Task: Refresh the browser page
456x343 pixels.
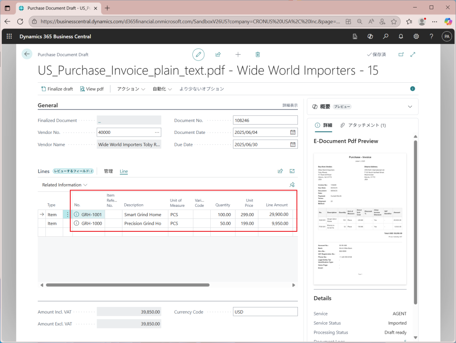Action: point(20,21)
